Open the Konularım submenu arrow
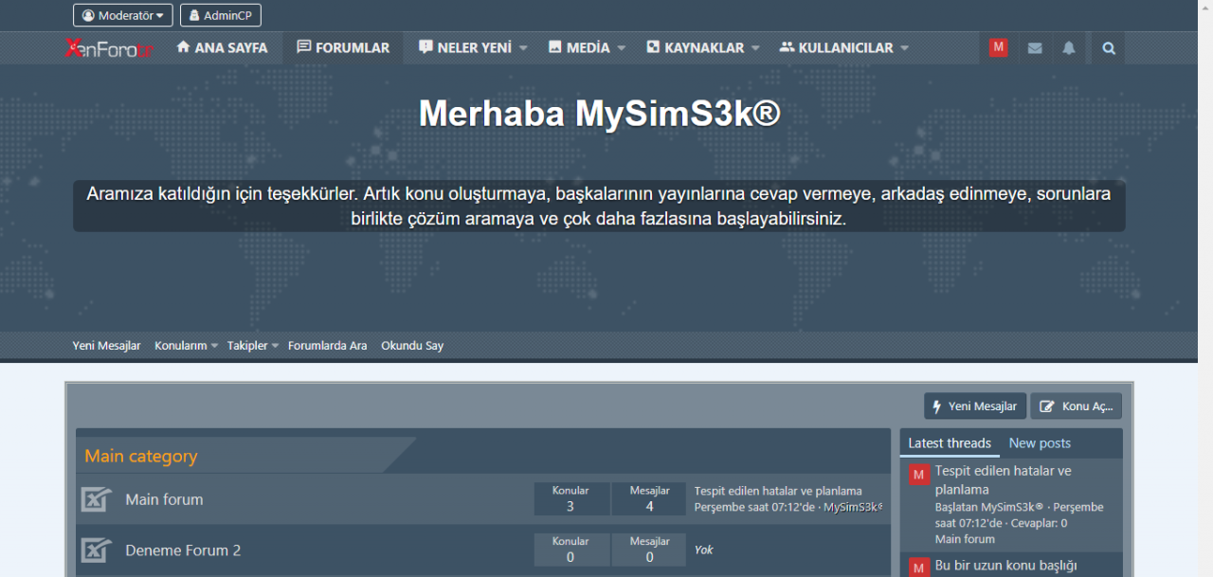 [214, 346]
